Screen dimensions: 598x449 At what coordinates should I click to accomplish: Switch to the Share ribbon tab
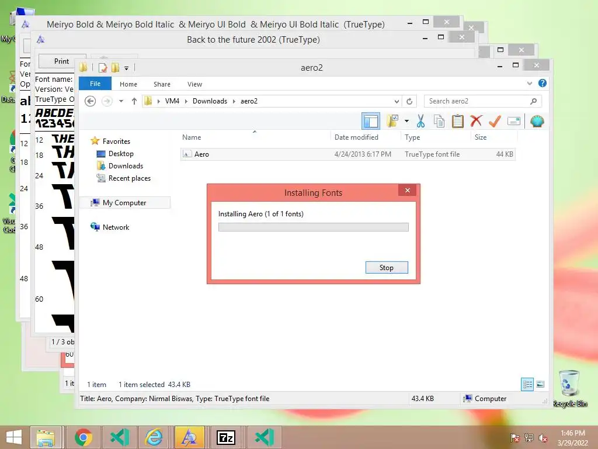[x=162, y=84]
